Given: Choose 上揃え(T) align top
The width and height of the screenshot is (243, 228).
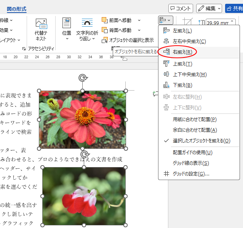Looking at the screenshot, I should pyautogui.click(x=199, y=64).
